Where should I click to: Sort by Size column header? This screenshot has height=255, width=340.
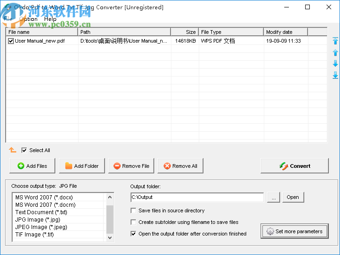click(185, 32)
